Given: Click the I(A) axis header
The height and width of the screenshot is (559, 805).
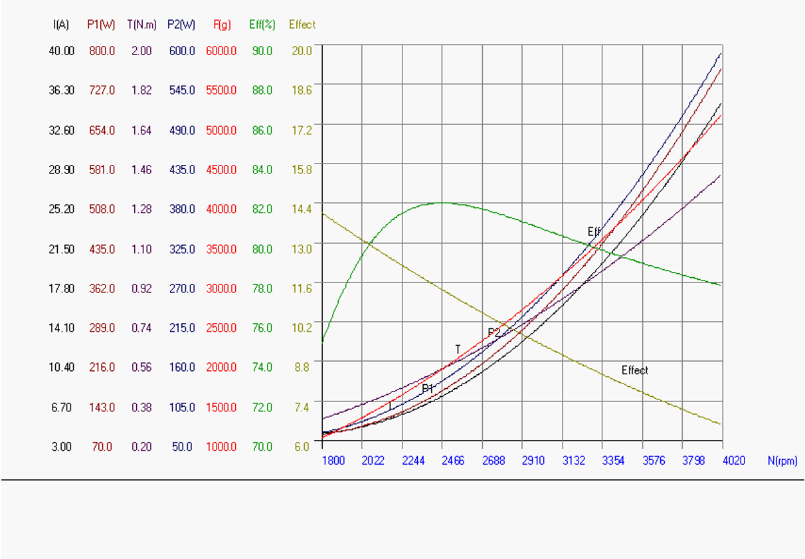Looking at the screenshot, I should [x=62, y=25].
